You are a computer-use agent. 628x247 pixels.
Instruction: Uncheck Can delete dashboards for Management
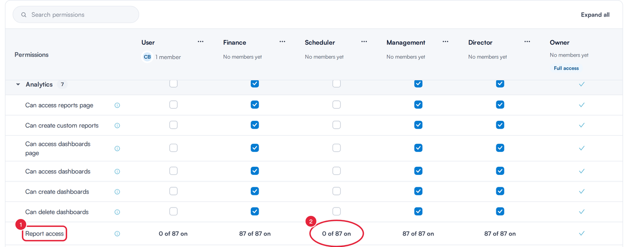[x=418, y=211]
